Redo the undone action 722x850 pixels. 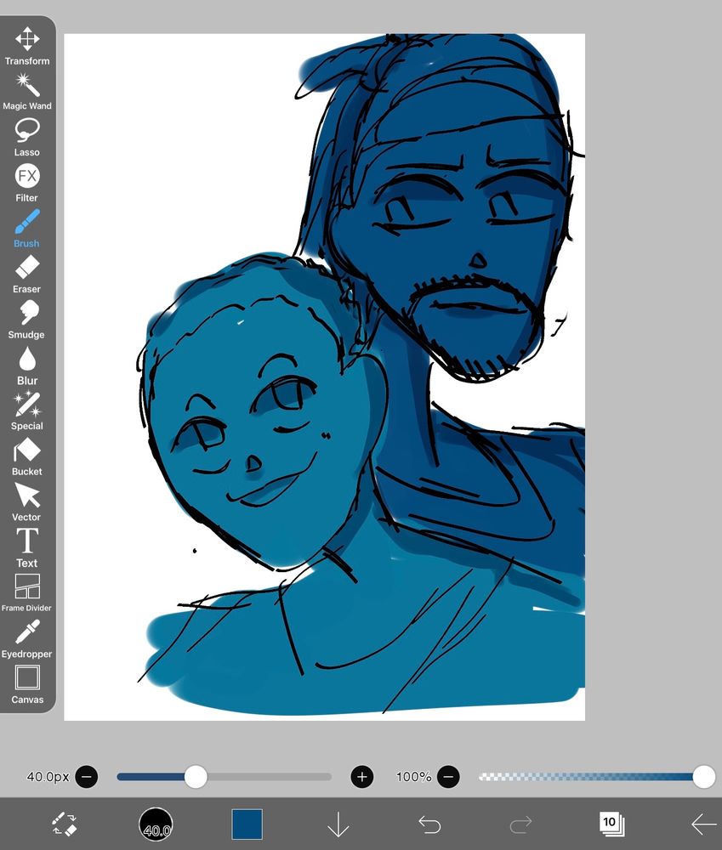coord(520,824)
